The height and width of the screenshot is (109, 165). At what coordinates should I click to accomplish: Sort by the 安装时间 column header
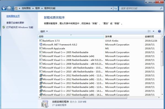[152, 37]
